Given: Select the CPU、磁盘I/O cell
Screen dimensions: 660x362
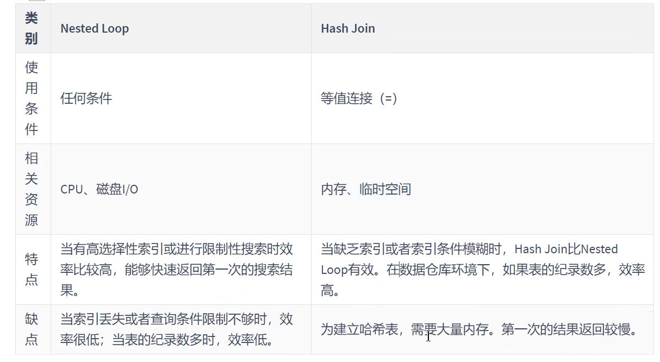Looking at the screenshot, I should click(180, 189).
